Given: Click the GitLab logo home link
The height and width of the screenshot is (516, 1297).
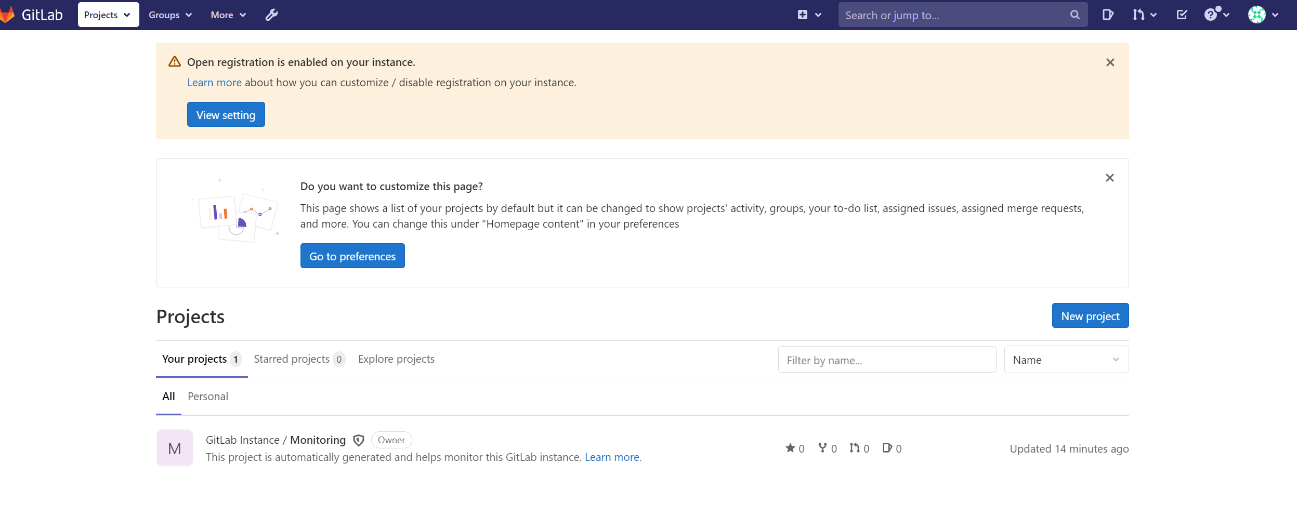Looking at the screenshot, I should click(32, 15).
